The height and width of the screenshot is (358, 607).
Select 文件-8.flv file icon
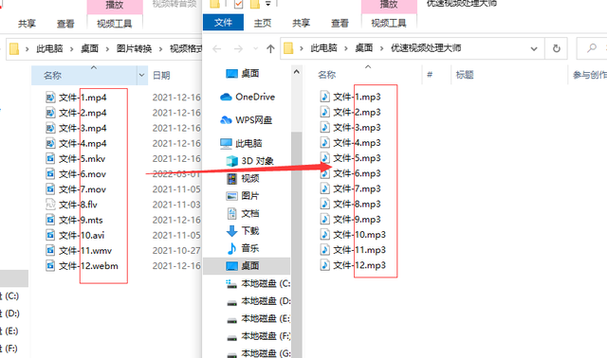point(50,205)
